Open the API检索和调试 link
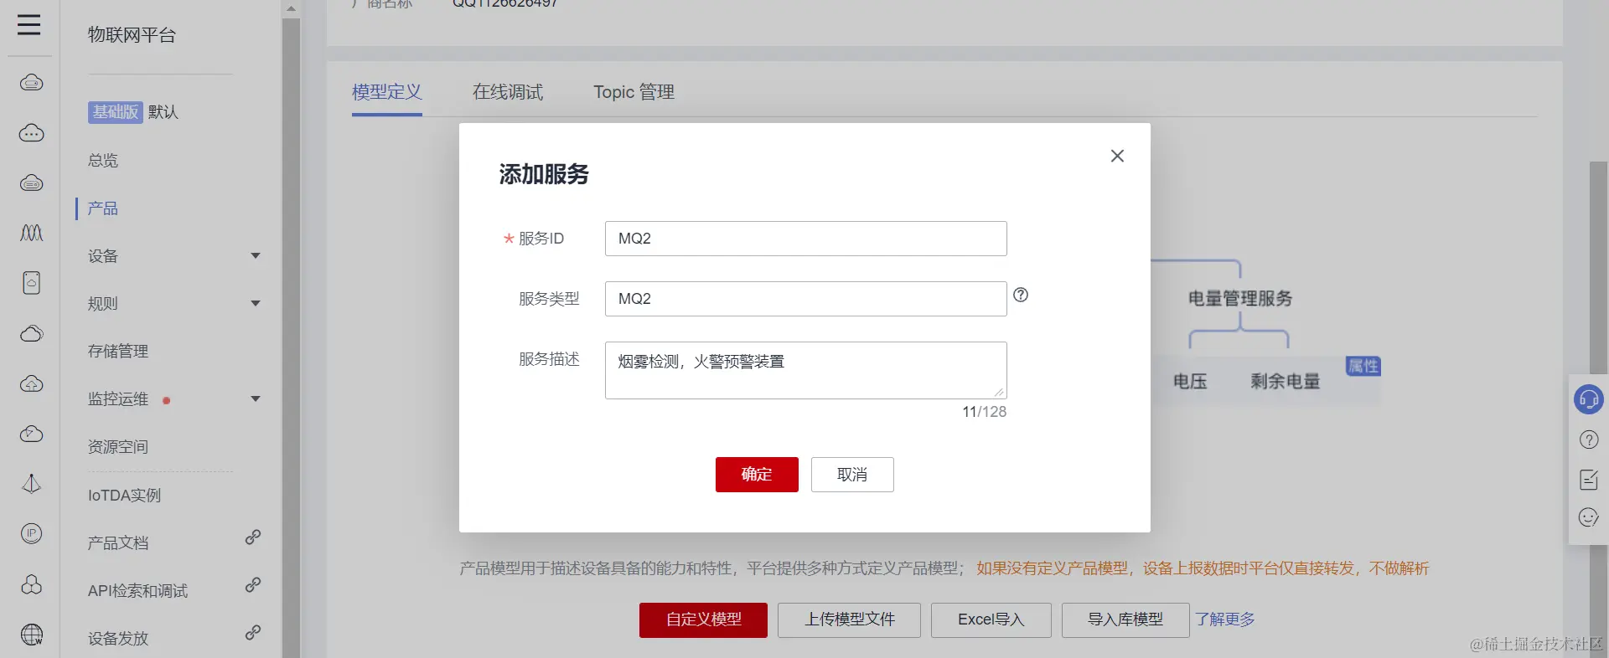Screen dimensions: 1609x658 138,591
